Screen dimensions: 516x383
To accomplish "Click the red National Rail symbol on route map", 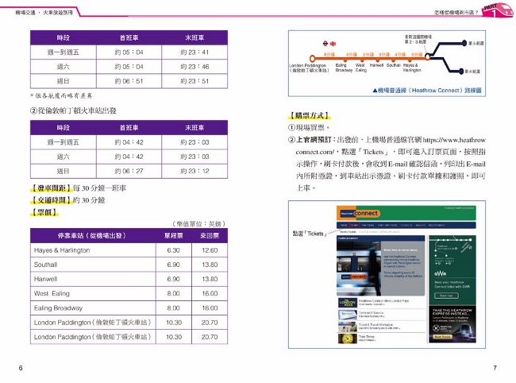I will pyautogui.click(x=333, y=44).
